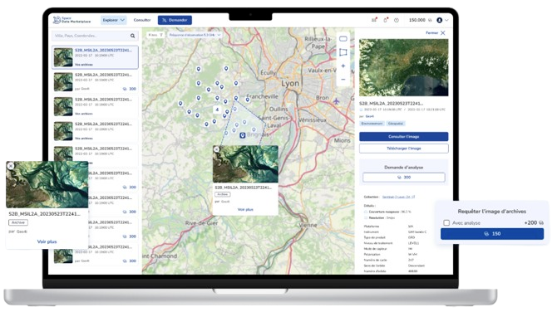Click the Space Data Marketplace logo
Image resolution: width=552 pixels, height=312 pixels.
pyautogui.click(x=71, y=20)
